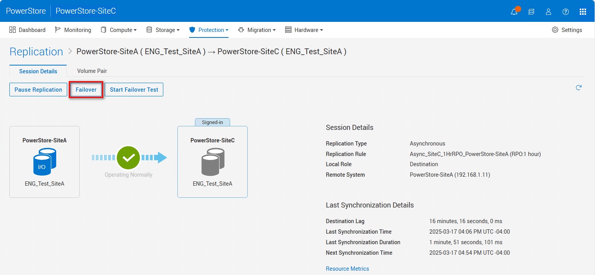This screenshot has width=595, height=275.
Task: Click the Settings gear icon
Action: [x=555, y=30]
